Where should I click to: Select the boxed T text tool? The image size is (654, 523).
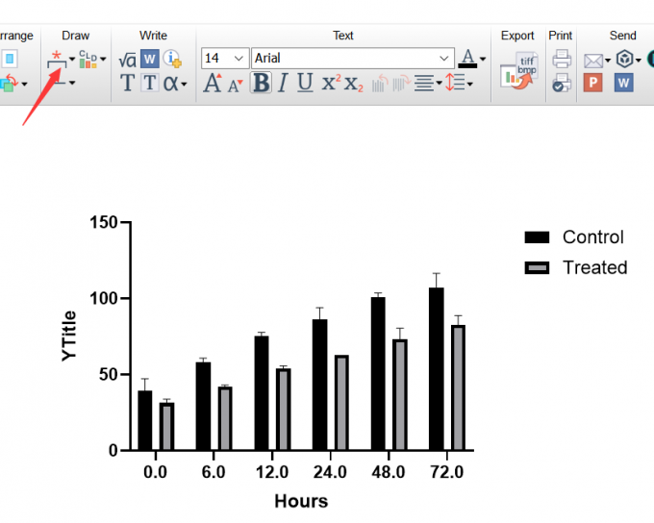click(x=149, y=83)
